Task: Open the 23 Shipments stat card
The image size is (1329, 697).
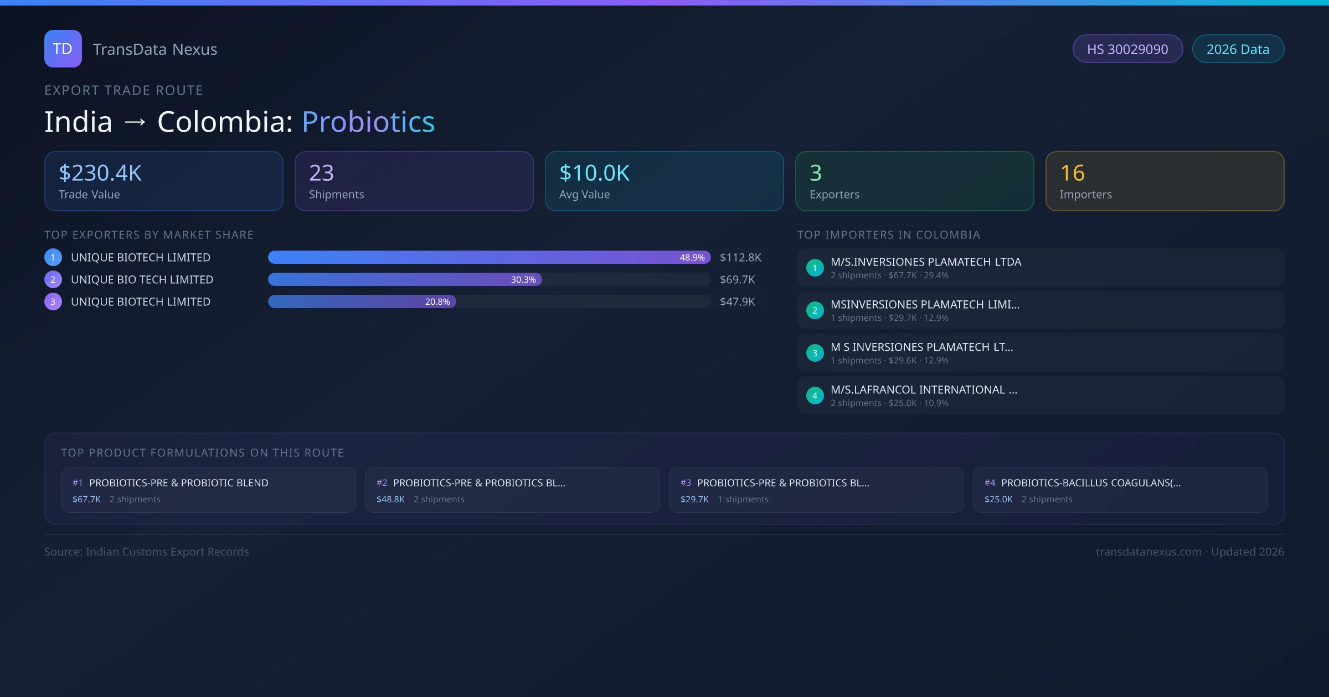Action: click(x=414, y=181)
